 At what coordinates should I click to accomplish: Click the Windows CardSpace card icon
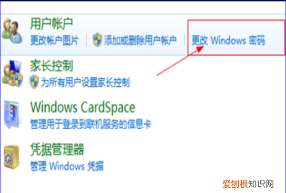point(12,114)
